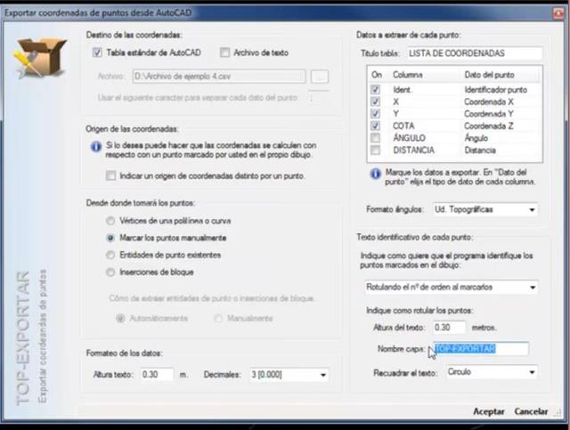Enable the DISTANCIA column checkbox
The height and width of the screenshot is (430, 570).
point(375,150)
